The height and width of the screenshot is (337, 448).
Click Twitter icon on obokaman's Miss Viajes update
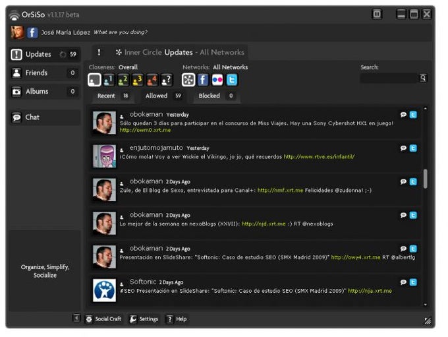click(x=413, y=115)
